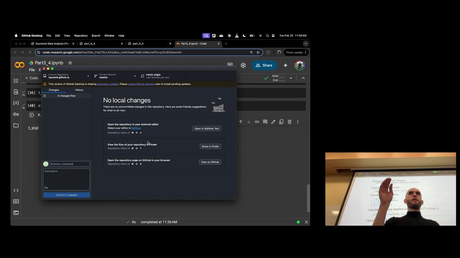Open File menu in GitHub Desktop menu bar
460x258 pixels.
point(49,35)
